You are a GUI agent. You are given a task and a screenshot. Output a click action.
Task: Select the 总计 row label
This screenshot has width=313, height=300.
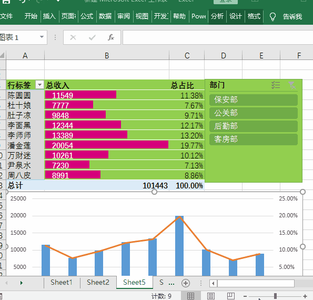pyautogui.click(x=25, y=185)
